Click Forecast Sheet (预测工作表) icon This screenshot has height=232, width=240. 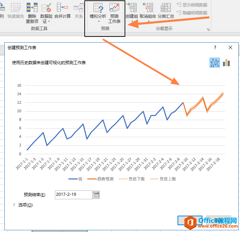[x=114, y=8]
